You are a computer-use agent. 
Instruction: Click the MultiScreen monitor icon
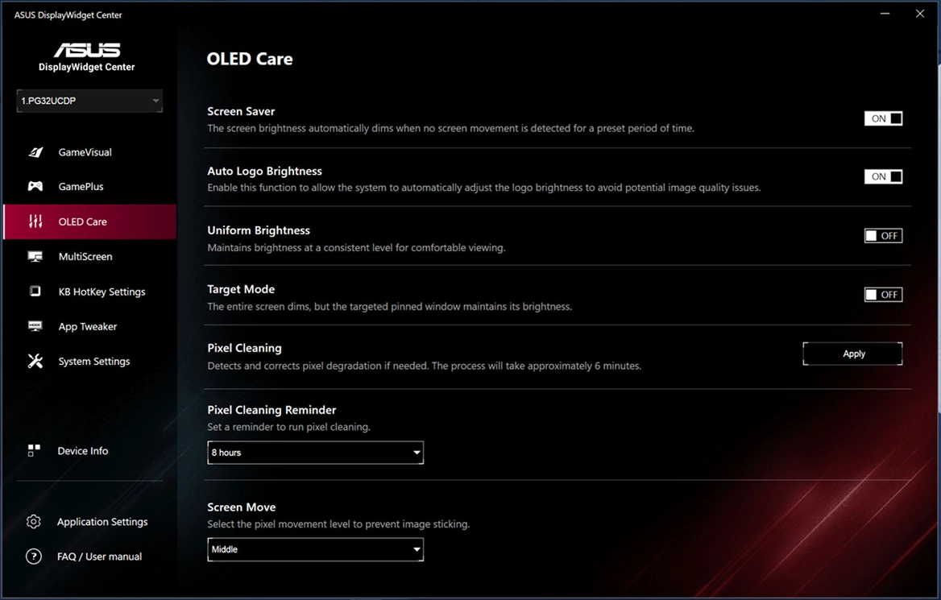tap(35, 257)
